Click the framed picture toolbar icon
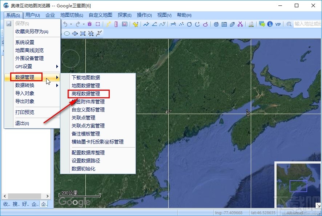The image size is (322, 216). coord(125,24)
